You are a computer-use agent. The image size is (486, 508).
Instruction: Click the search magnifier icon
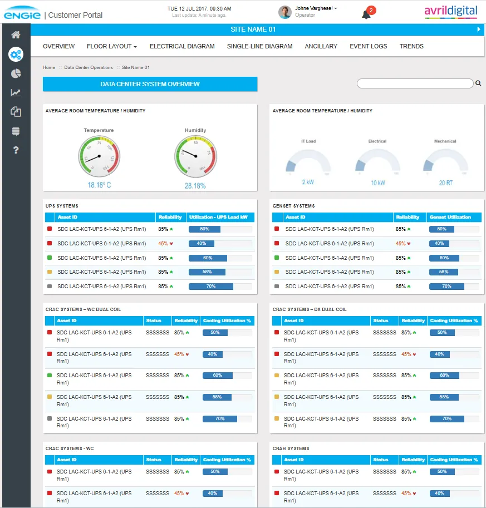pos(478,83)
